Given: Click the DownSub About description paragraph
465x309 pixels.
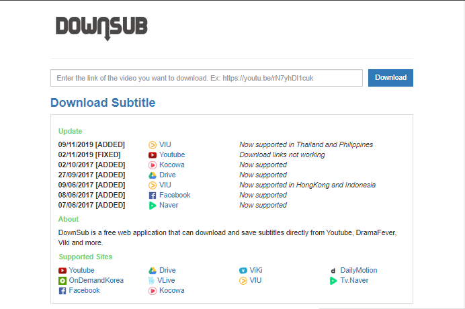Looking at the screenshot, I should 227,238.
